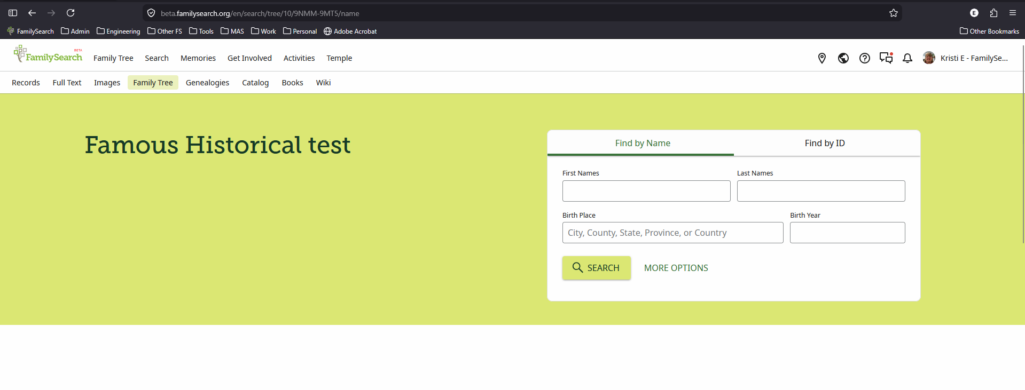Click the browser account E icon
Viewport: 1025px width, 390px height.
974,13
